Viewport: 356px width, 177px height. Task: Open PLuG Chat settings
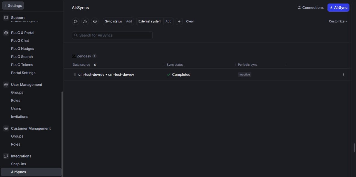(x=20, y=41)
